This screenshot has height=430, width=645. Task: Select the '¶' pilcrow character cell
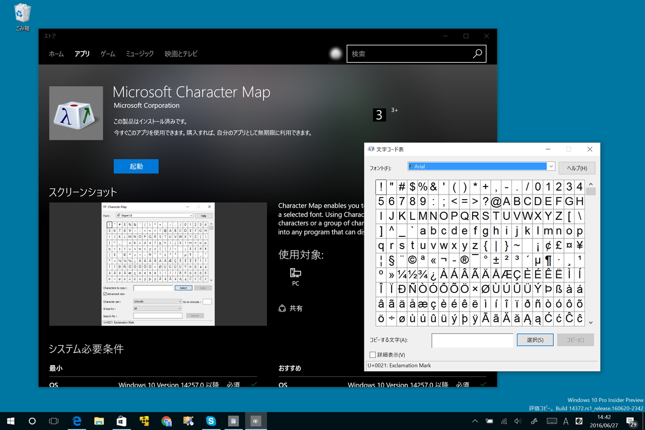[x=548, y=260]
